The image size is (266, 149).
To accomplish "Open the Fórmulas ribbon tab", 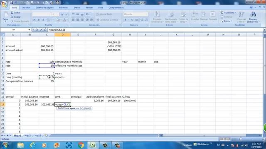I will tap(64, 7).
